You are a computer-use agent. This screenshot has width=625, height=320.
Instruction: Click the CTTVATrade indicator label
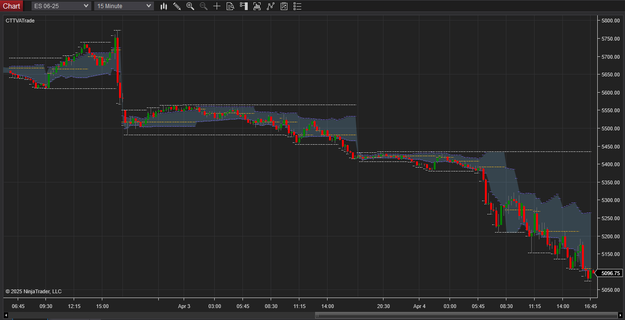coord(20,21)
